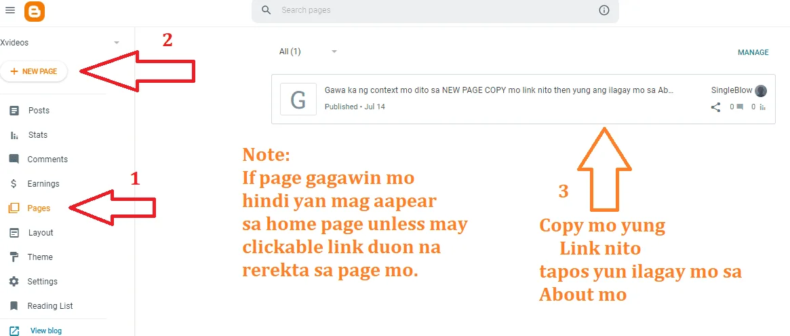Viewport: 790px width, 336px height.
Task: Click the Layout icon
Action: pos(14,233)
